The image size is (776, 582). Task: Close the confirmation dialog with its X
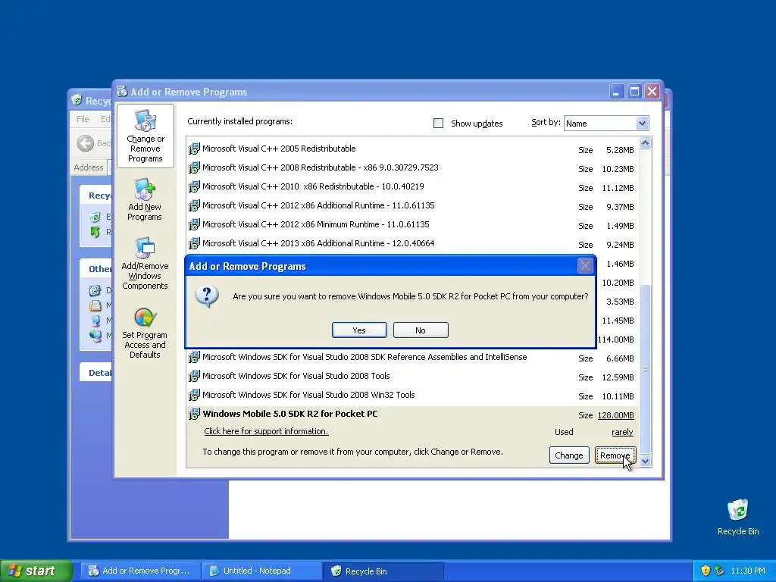[x=585, y=266]
